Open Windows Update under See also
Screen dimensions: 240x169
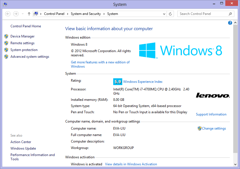pyautogui.click(x=23, y=148)
